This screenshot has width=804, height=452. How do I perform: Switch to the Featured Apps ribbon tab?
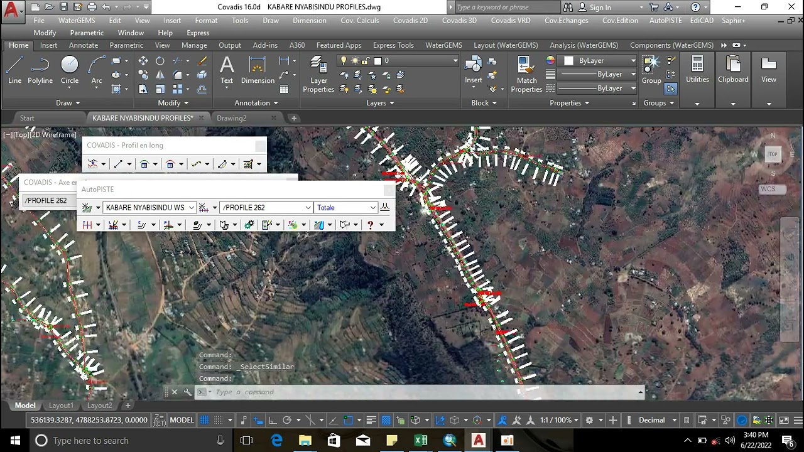(x=339, y=45)
